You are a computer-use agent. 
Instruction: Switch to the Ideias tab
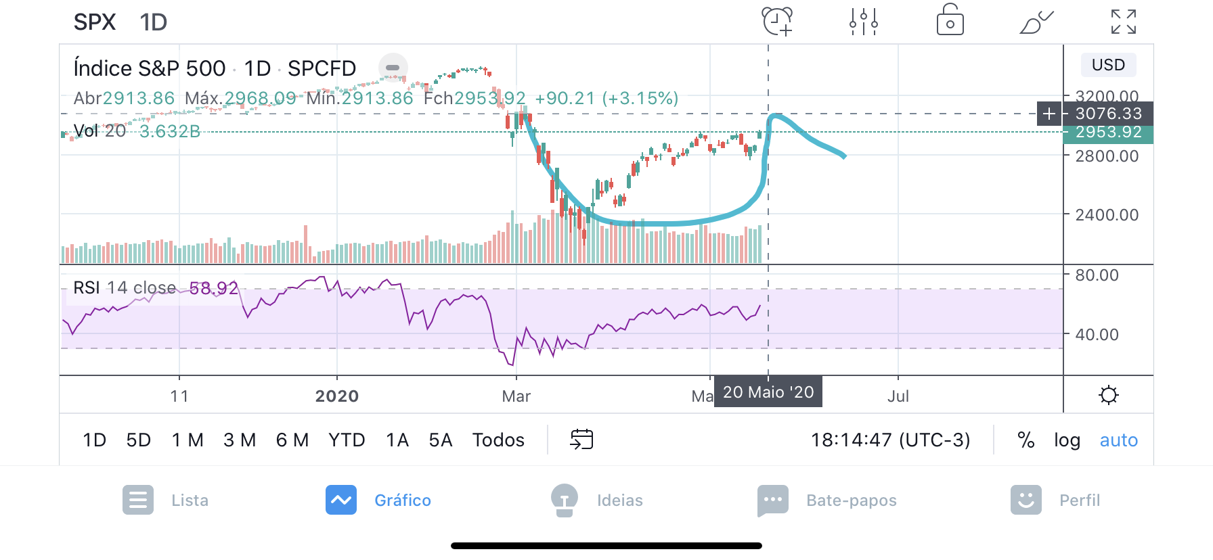[597, 500]
